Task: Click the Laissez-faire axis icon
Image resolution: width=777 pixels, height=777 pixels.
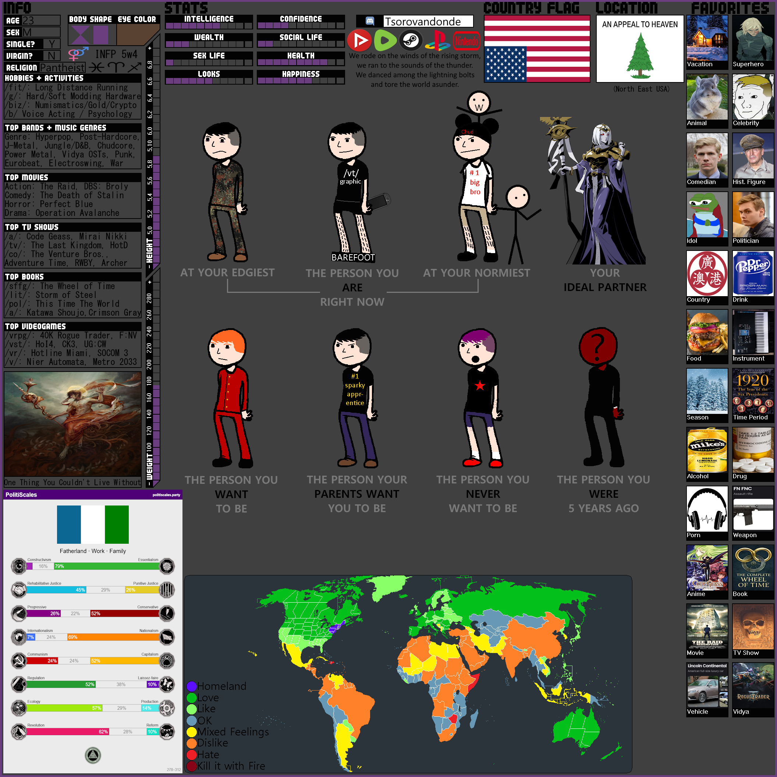Action: (167, 684)
